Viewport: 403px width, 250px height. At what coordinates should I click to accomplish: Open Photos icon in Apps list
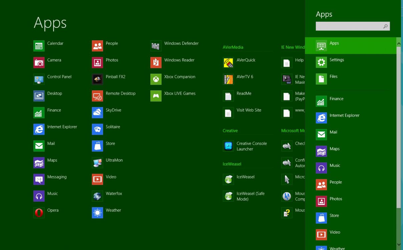pos(97,62)
